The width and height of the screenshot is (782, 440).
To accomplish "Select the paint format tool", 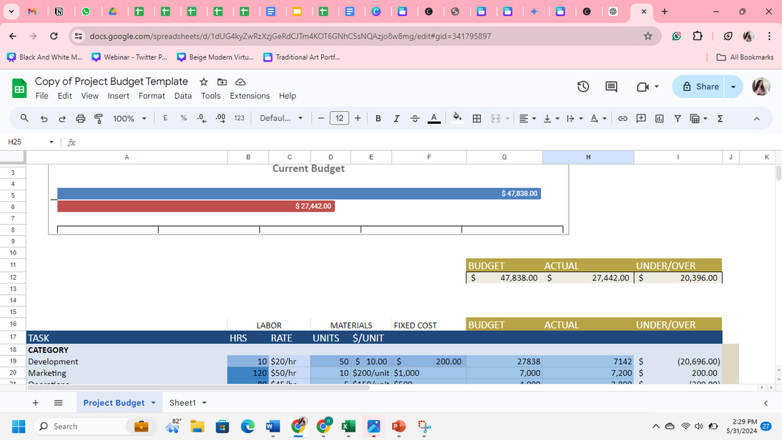I will [x=97, y=119].
